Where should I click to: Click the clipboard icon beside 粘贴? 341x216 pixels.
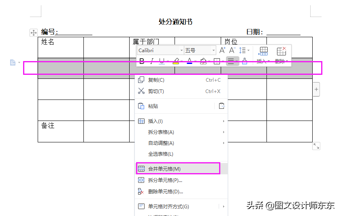click(x=141, y=106)
